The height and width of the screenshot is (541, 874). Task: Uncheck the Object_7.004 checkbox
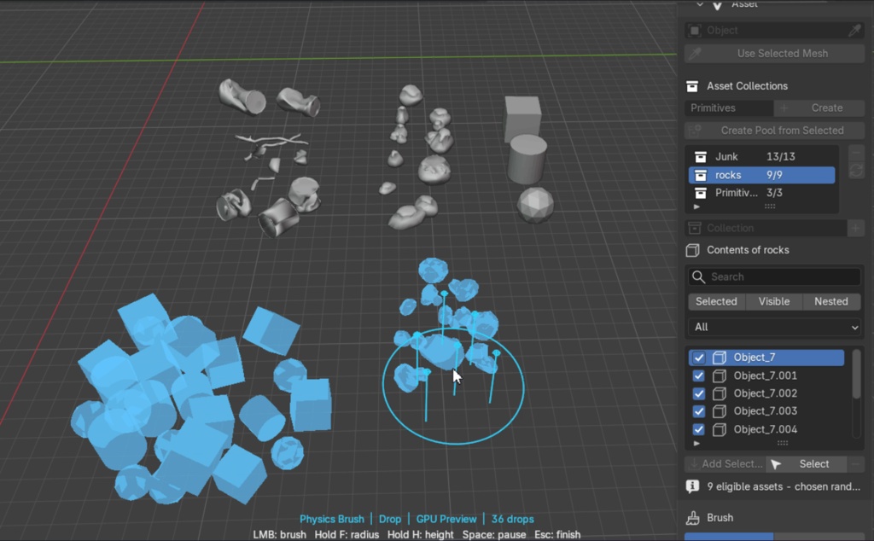point(698,429)
